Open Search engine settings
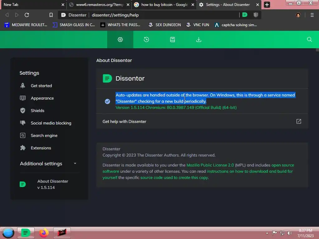Image resolution: width=319 pixels, height=239 pixels. (x=44, y=135)
